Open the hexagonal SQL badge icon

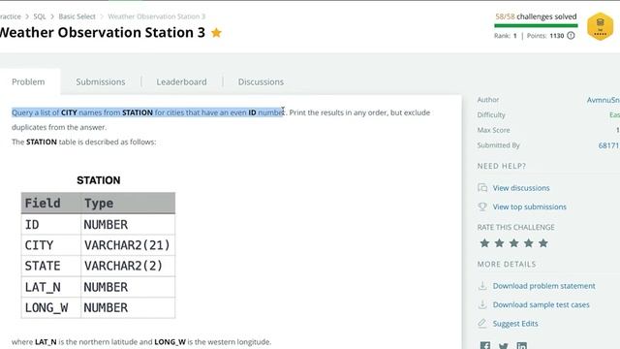[601, 26]
